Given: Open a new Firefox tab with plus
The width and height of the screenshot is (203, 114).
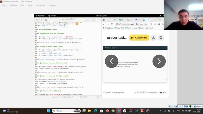Looking at the screenshot, I should [156, 20].
